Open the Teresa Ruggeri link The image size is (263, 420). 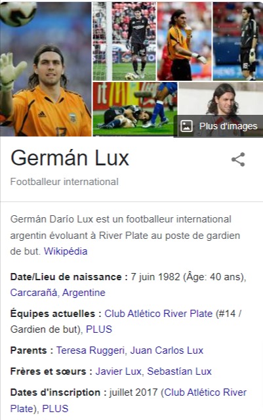(x=91, y=350)
